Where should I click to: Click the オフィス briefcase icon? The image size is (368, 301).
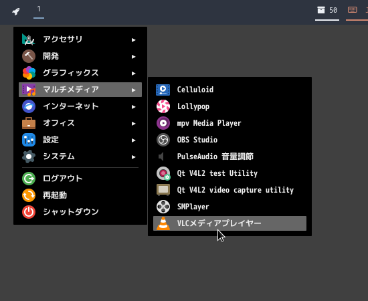click(x=29, y=123)
